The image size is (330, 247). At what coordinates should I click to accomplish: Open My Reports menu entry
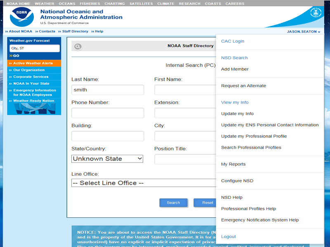coord(233,164)
